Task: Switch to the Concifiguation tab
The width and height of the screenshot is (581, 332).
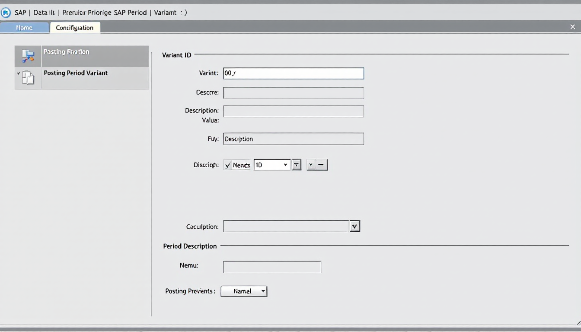Action: [75, 28]
